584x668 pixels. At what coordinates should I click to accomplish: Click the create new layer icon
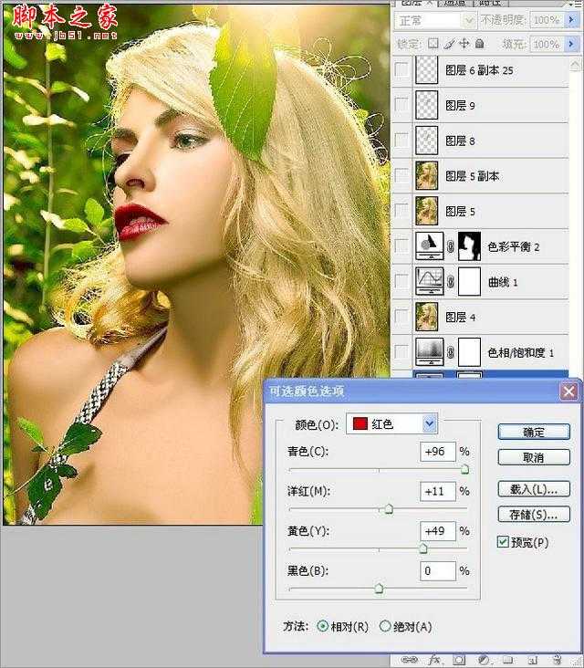coord(533,661)
